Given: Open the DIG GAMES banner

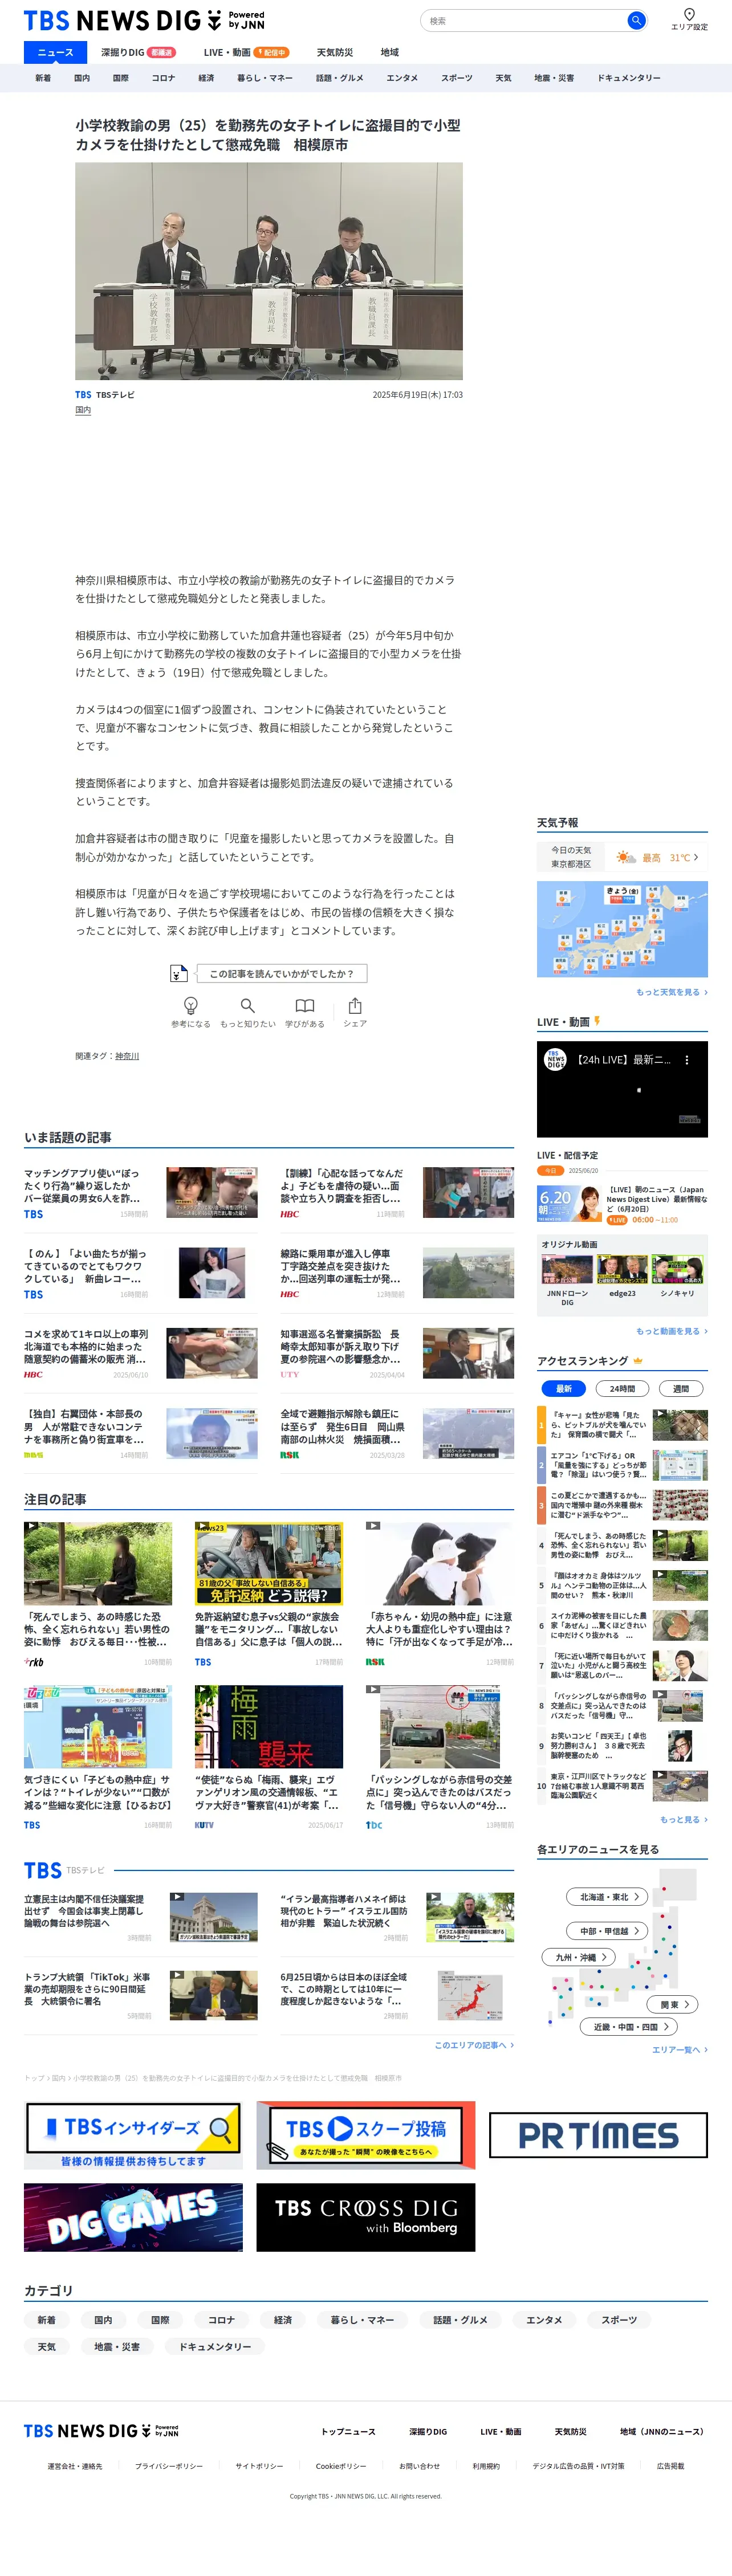Looking at the screenshot, I should (x=133, y=2217).
